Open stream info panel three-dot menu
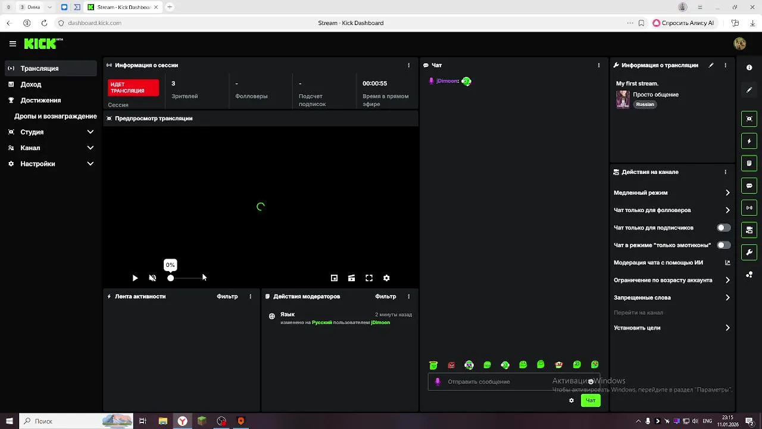 725,65
